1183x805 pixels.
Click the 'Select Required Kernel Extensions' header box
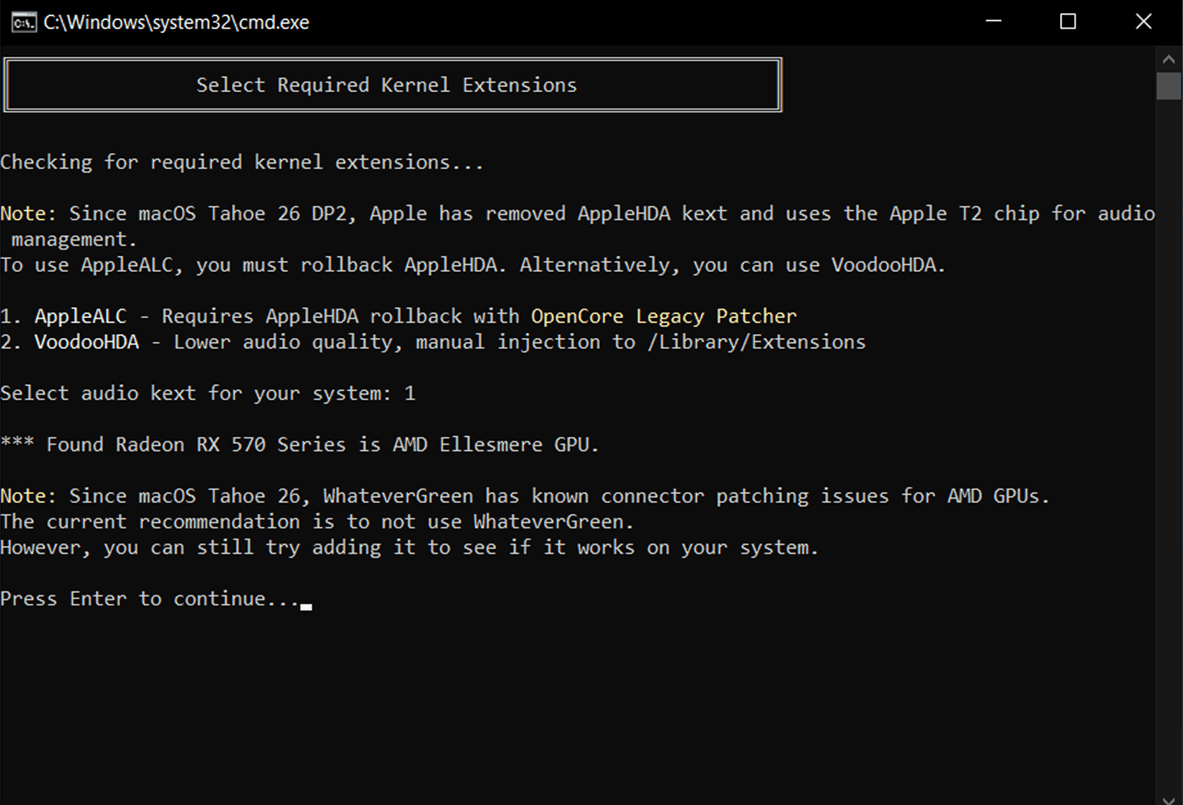(393, 84)
